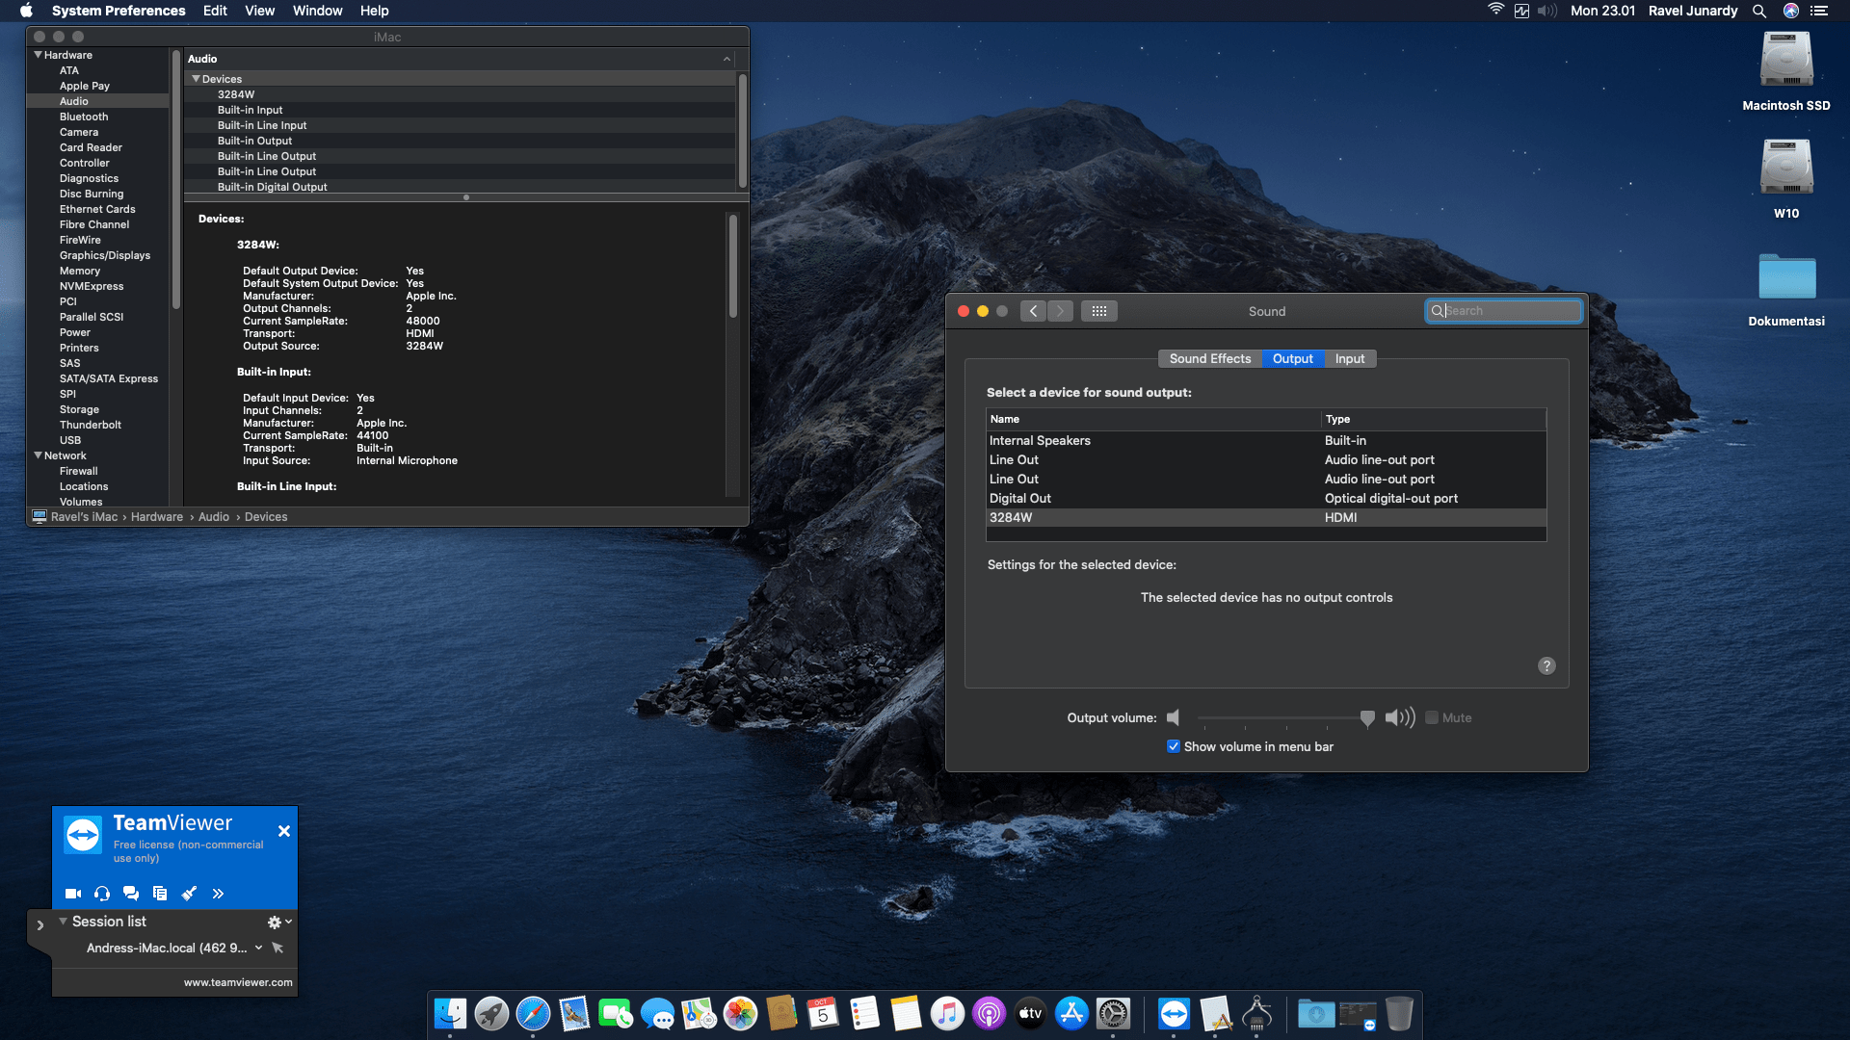Open Podcasts app in Dock
Image resolution: width=1850 pixels, height=1040 pixels.
click(989, 1014)
